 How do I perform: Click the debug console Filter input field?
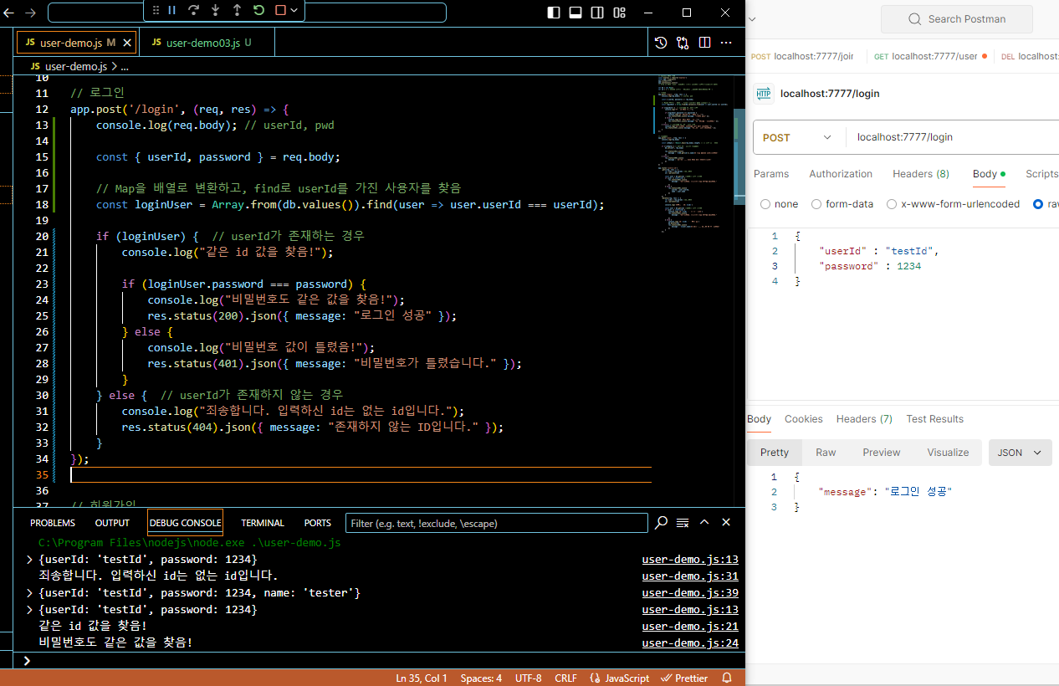[x=497, y=524]
